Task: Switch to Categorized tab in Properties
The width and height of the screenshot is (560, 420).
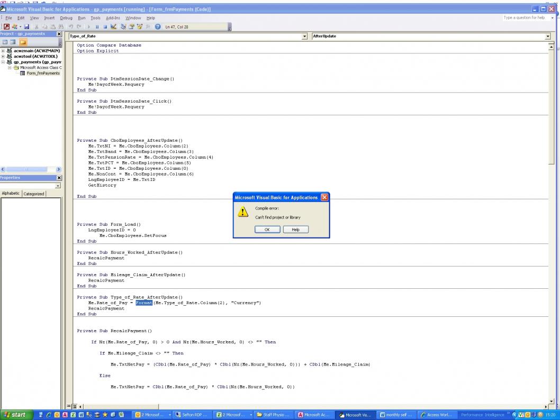Action: click(34, 194)
